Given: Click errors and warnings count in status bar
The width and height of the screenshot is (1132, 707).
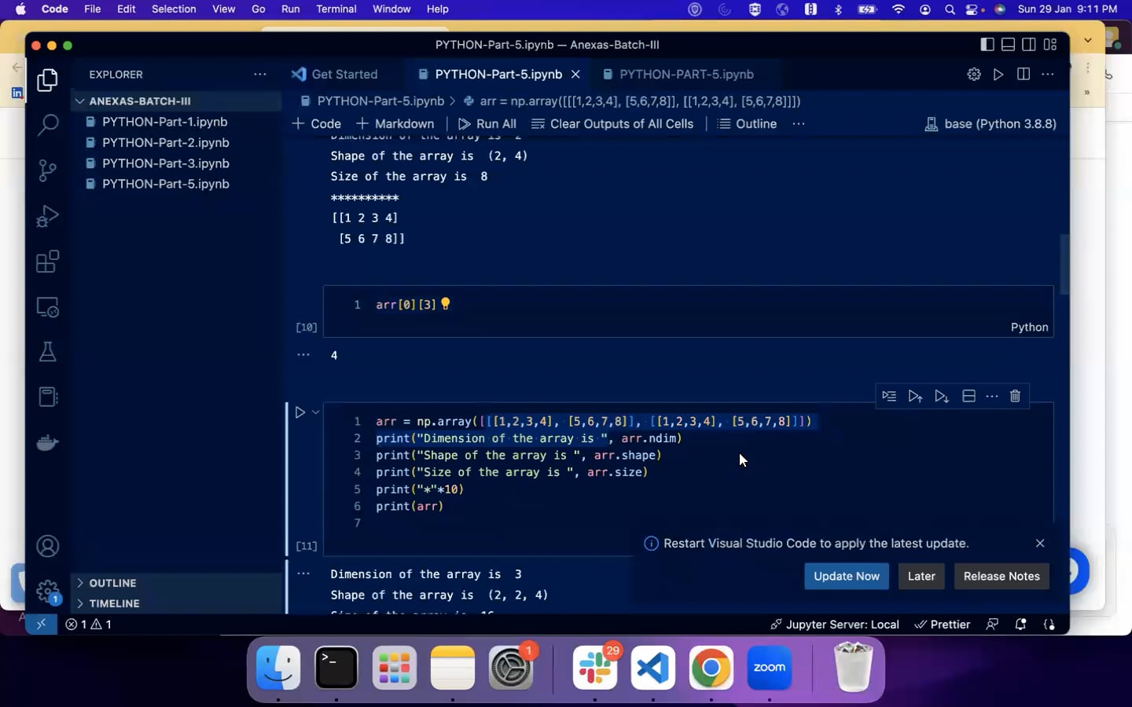Looking at the screenshot, I should pyautogui.click(x=88, y=625).
